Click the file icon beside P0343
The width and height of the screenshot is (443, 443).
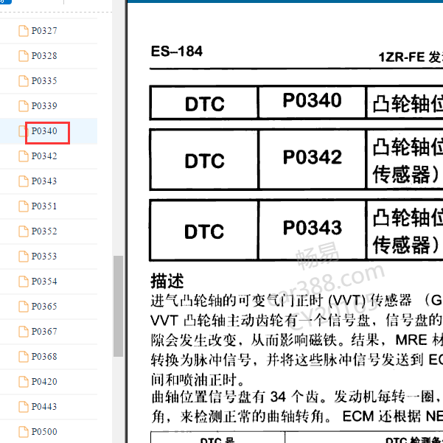(x=24, y=181)
